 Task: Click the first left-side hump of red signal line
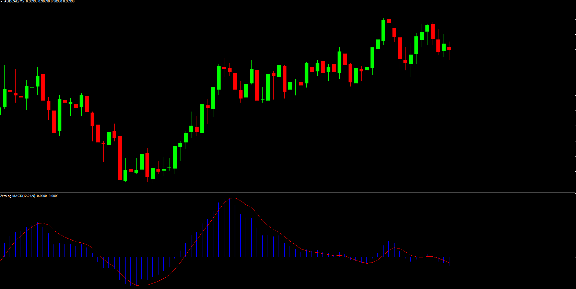click(x=41, y=223)
